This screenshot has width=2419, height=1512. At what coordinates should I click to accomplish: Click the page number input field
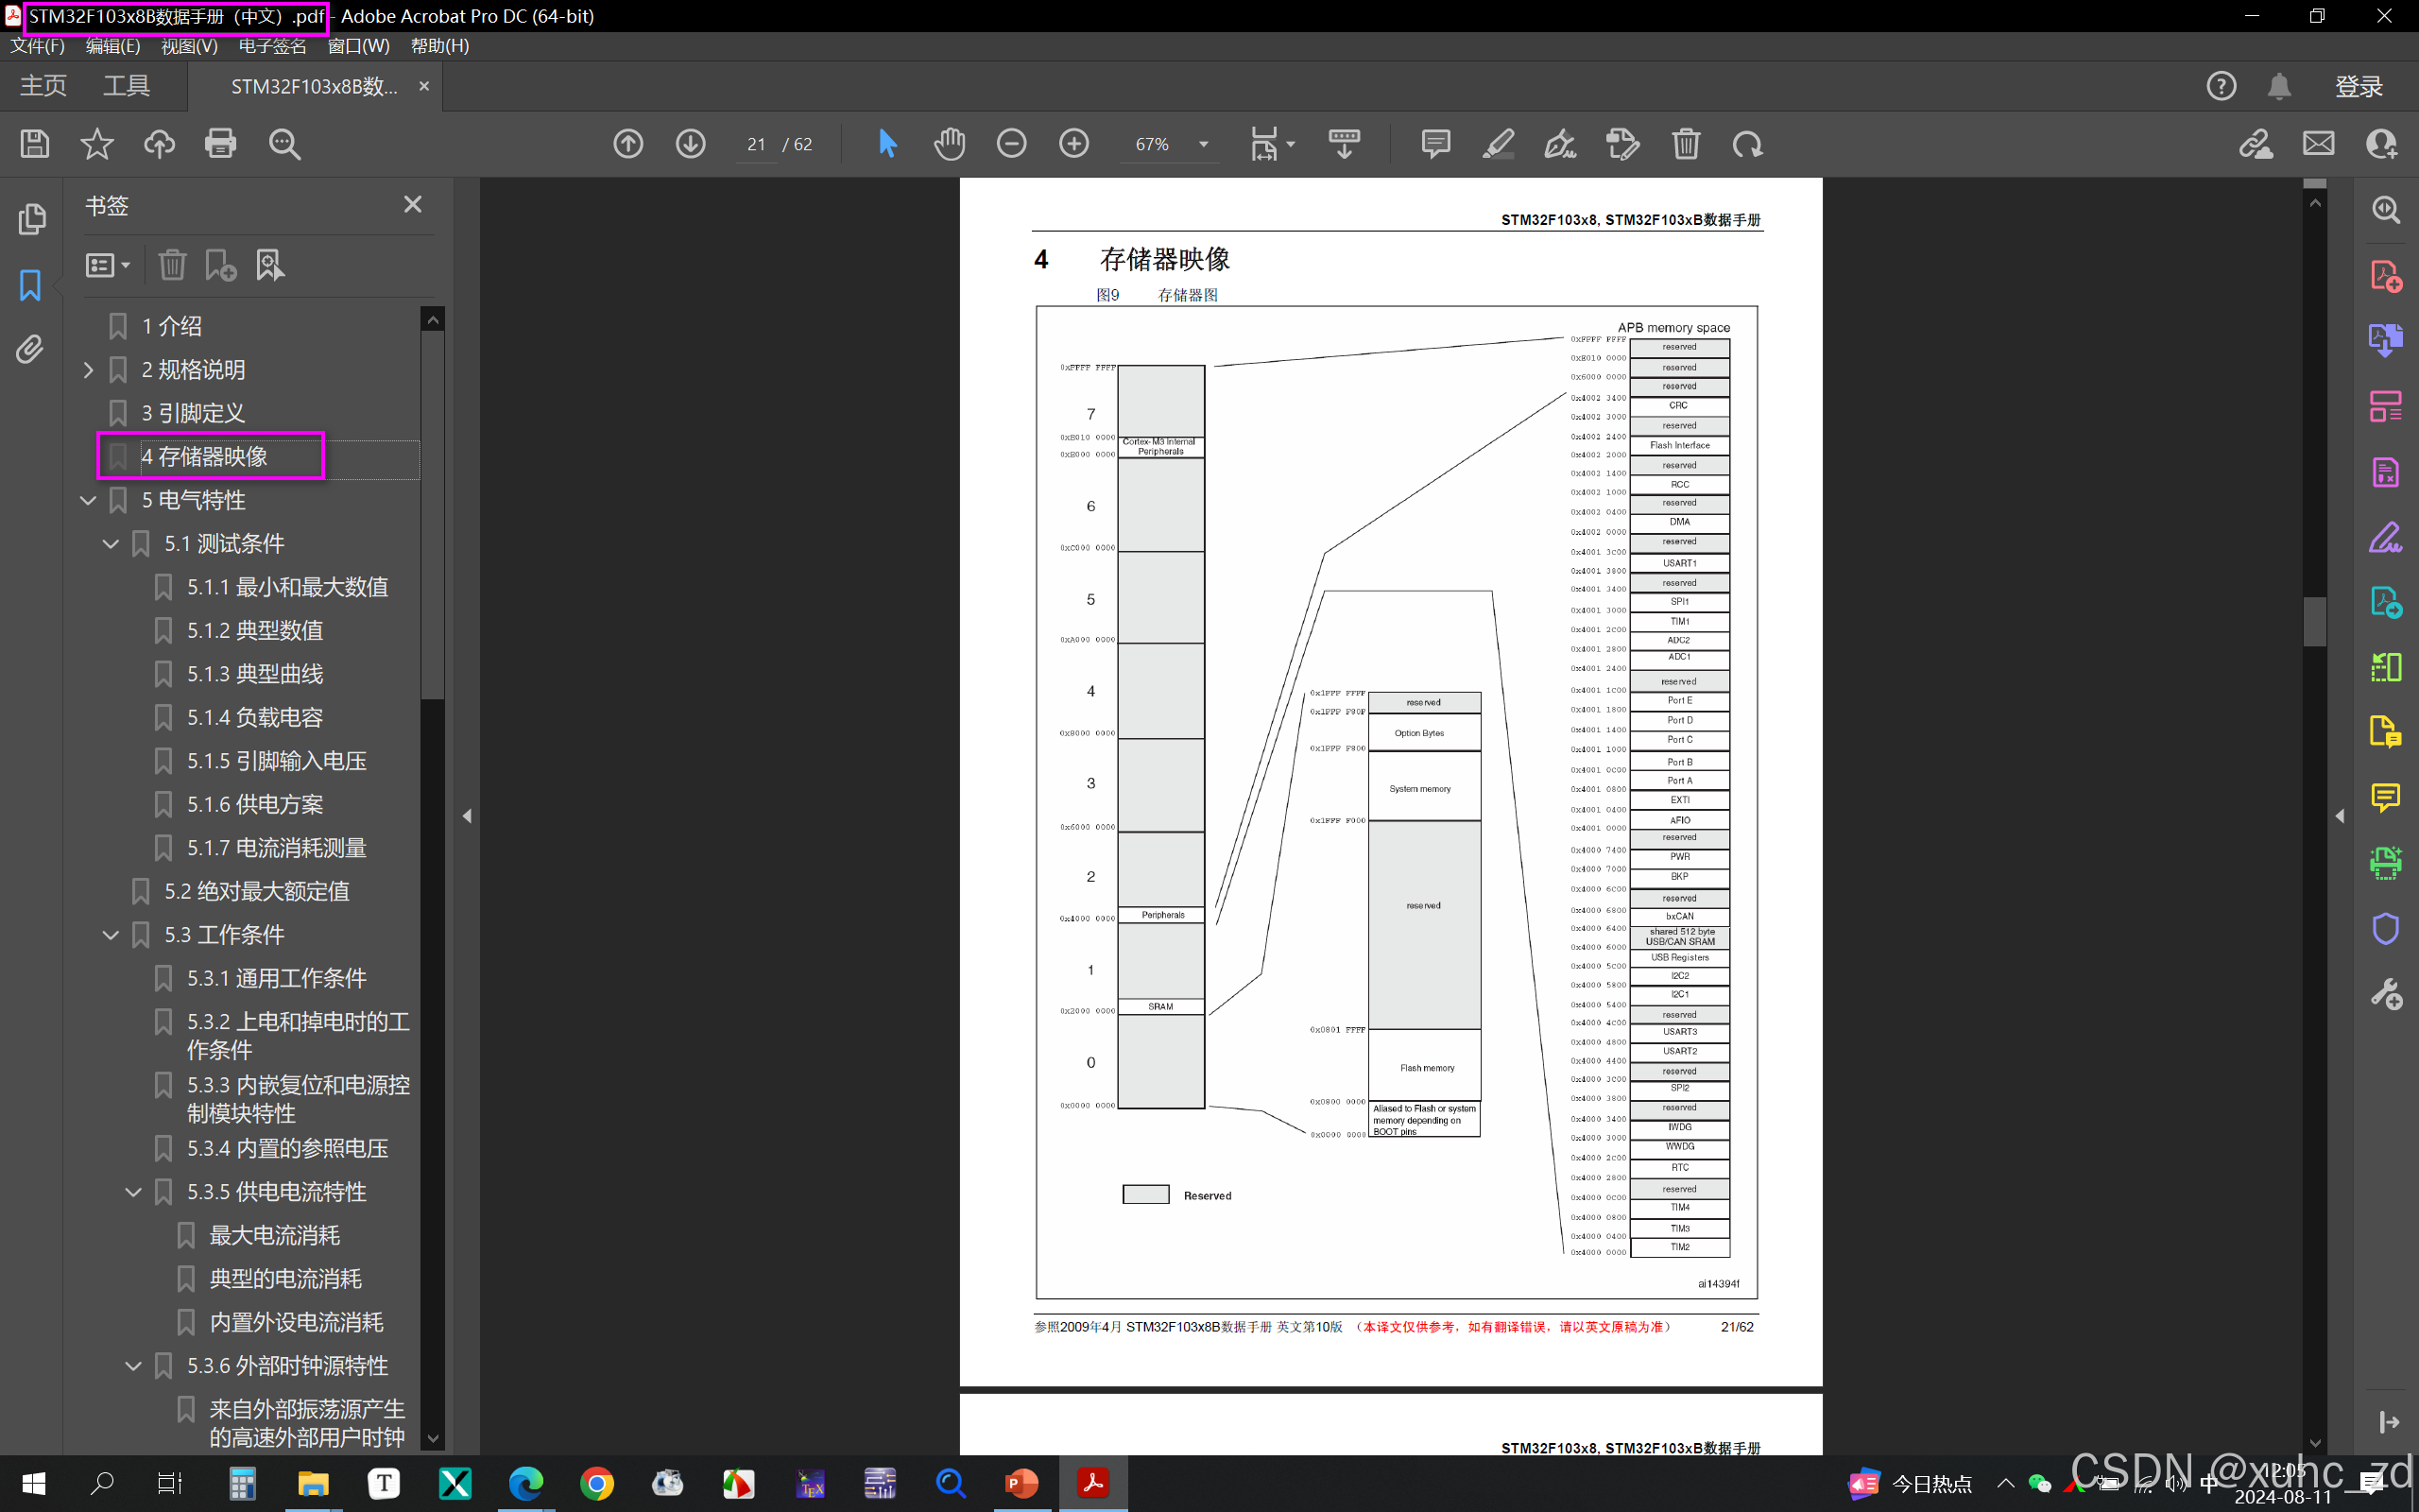pos(757,144)
